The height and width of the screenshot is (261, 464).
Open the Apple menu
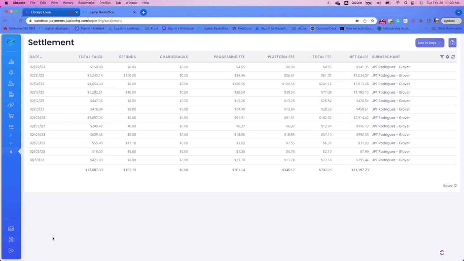(x=6, y=3)
